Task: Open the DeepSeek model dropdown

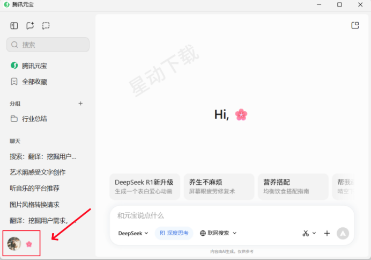Action: coord(133,233)
